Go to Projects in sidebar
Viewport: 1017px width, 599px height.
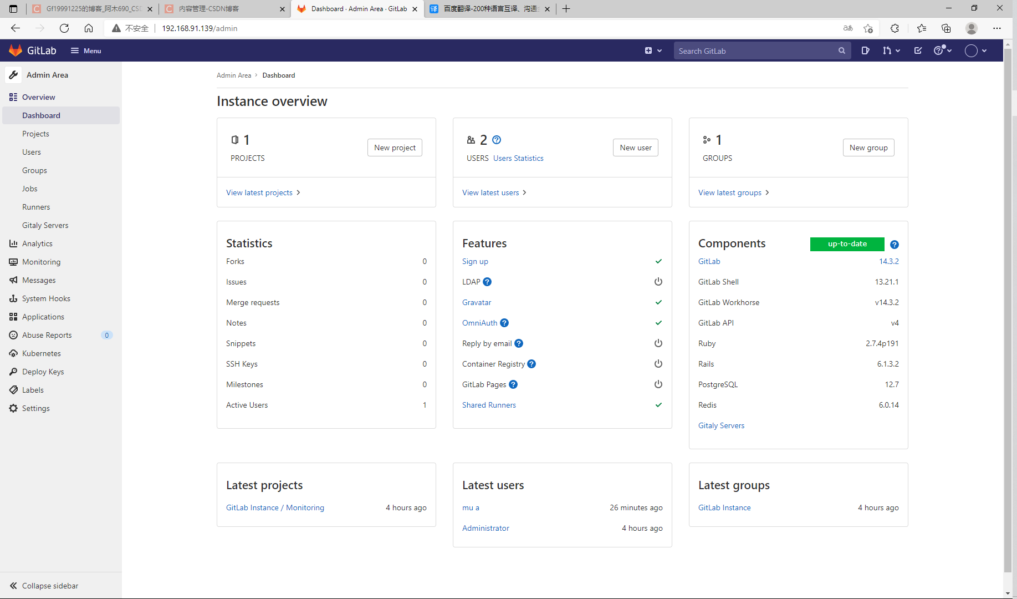pos(35,134)
